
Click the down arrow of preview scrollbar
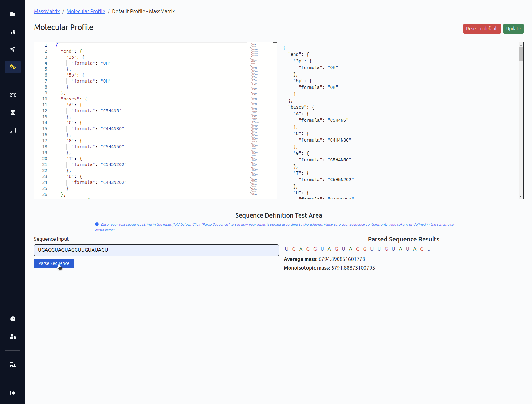(521, 196)
